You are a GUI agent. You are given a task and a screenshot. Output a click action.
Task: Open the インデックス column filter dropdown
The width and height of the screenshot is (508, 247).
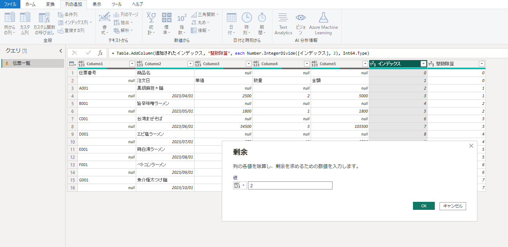[x=423, y=64]
